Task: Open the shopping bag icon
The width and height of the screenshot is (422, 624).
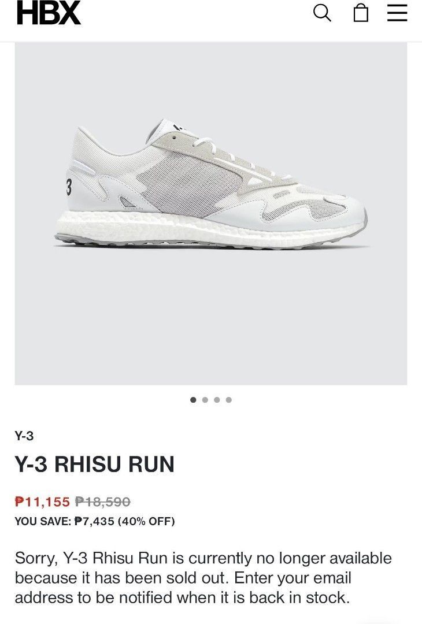Action: pyautogui.click(x=361, y=13)
